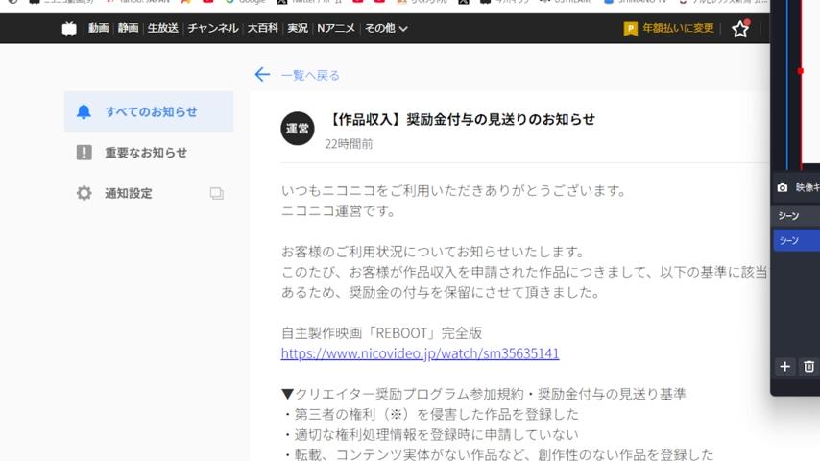Open the Niconico TV logo home icon
The width and height of the screenshot is (820, 461).
[x=69, y=28]
